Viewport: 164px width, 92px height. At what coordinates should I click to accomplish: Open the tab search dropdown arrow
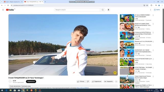coord(2,2)
